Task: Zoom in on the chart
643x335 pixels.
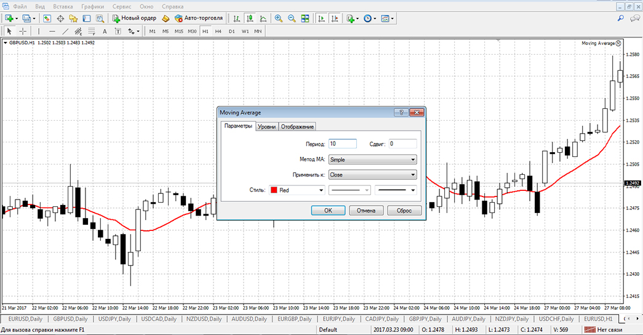Action: tap(279, 18)
